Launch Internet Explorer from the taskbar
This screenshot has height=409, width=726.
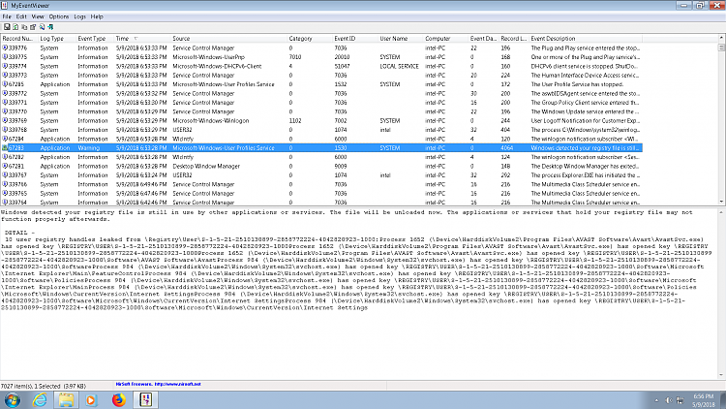click(40, 399)
